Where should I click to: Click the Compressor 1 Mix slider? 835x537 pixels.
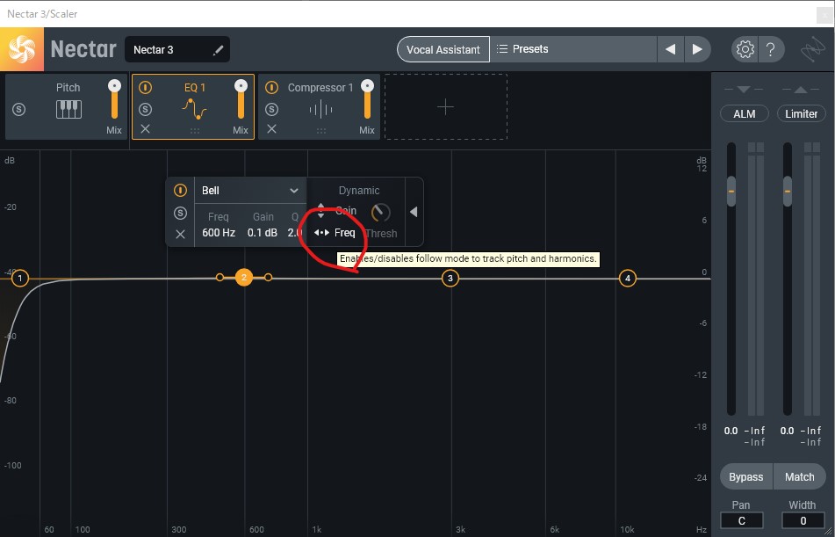coord(367,99)
